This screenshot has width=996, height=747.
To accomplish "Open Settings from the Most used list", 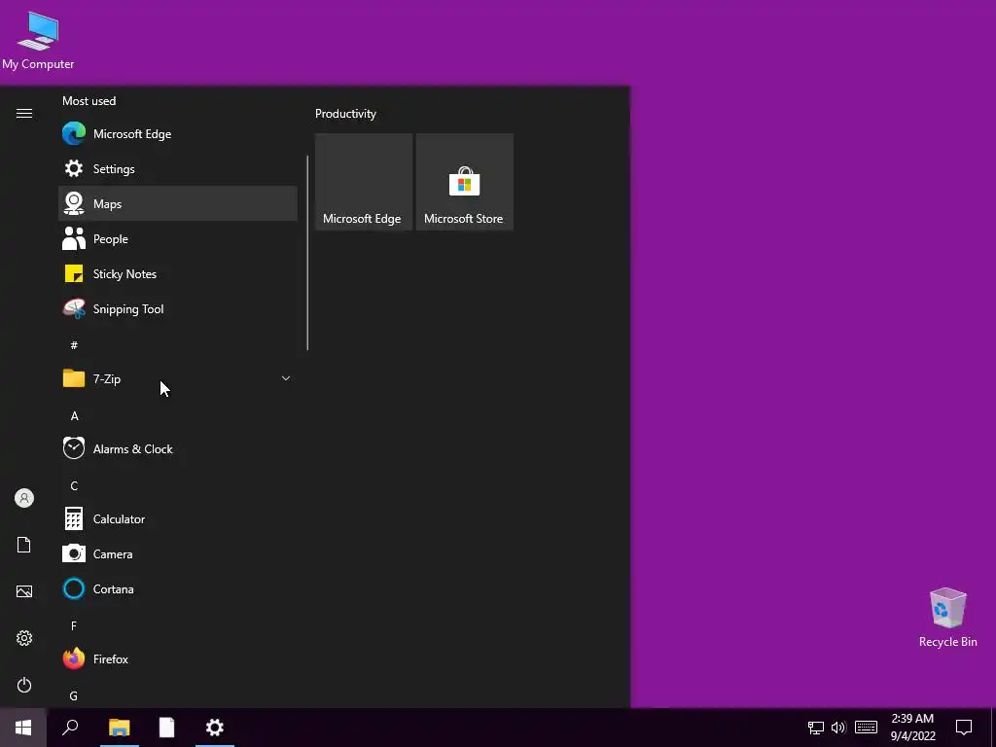I will (x=177, y=169).
